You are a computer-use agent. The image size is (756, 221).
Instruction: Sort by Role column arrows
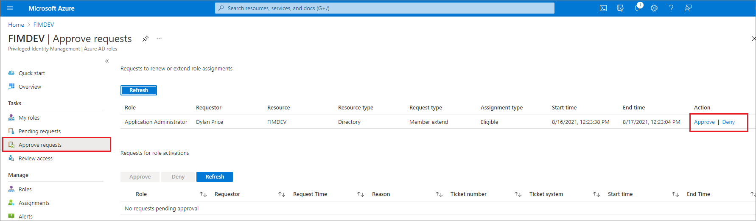point(203,194)
